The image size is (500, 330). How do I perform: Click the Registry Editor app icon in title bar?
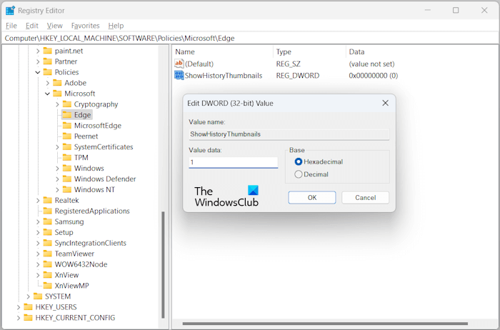click(10, 11)
